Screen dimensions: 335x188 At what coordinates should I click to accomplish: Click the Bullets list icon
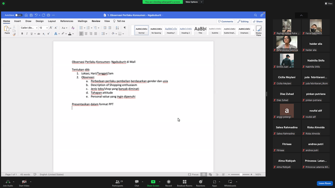coord(81,28)
